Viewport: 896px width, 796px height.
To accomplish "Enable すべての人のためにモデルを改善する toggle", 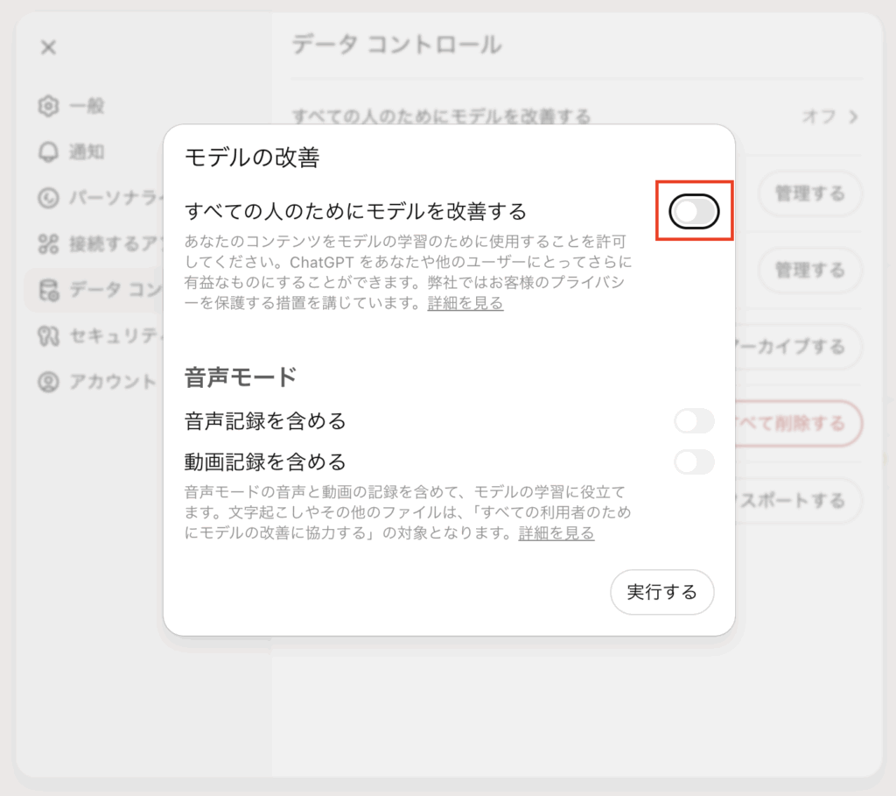I will (x=694, y=211).
